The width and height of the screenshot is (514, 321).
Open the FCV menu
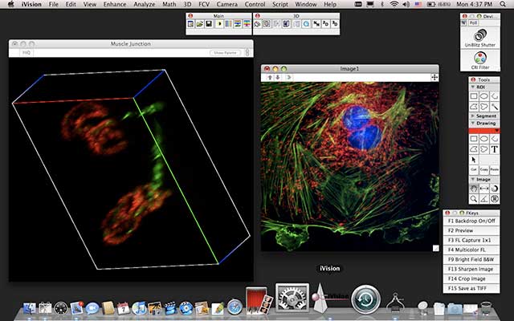point(204,4)
